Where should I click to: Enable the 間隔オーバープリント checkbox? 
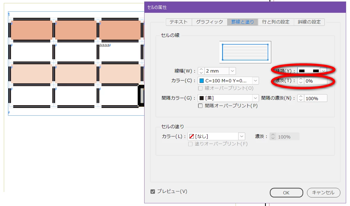(200, 106)
